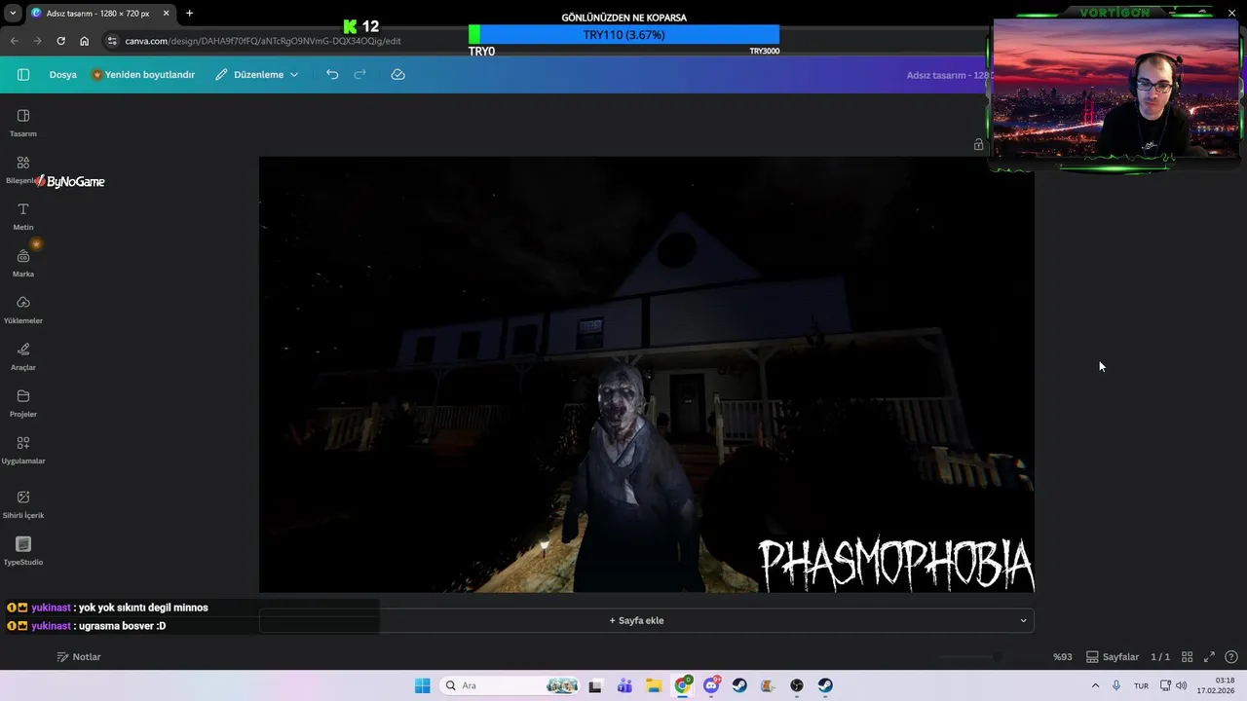Open the Sayfalar pages view
The height and width of the screenshot is (701, 1247).
[x=1113, y=657]
